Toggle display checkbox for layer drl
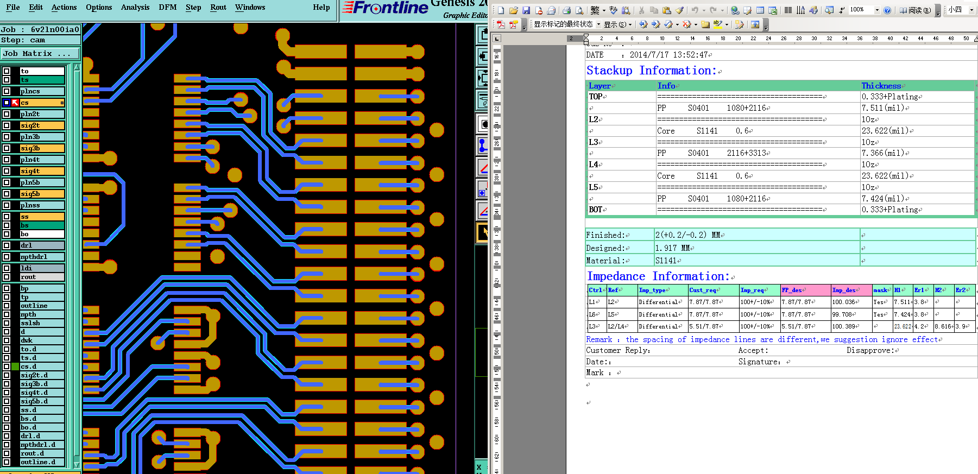This screenshot has height=474, width=978. pyautogui.click(x=7, y=245)
